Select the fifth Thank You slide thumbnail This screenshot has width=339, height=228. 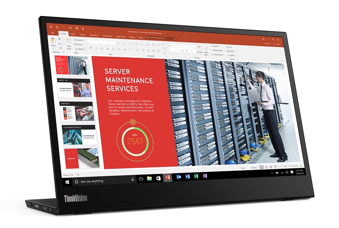tap(82, 158)
